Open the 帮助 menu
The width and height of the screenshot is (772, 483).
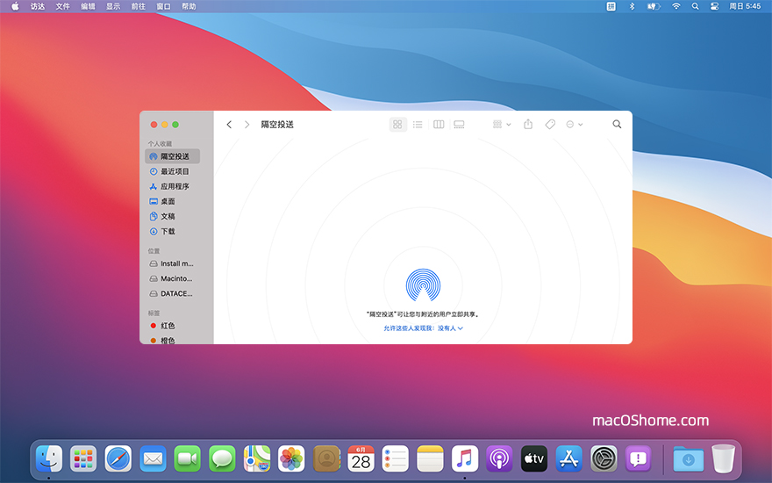(189, 6)
